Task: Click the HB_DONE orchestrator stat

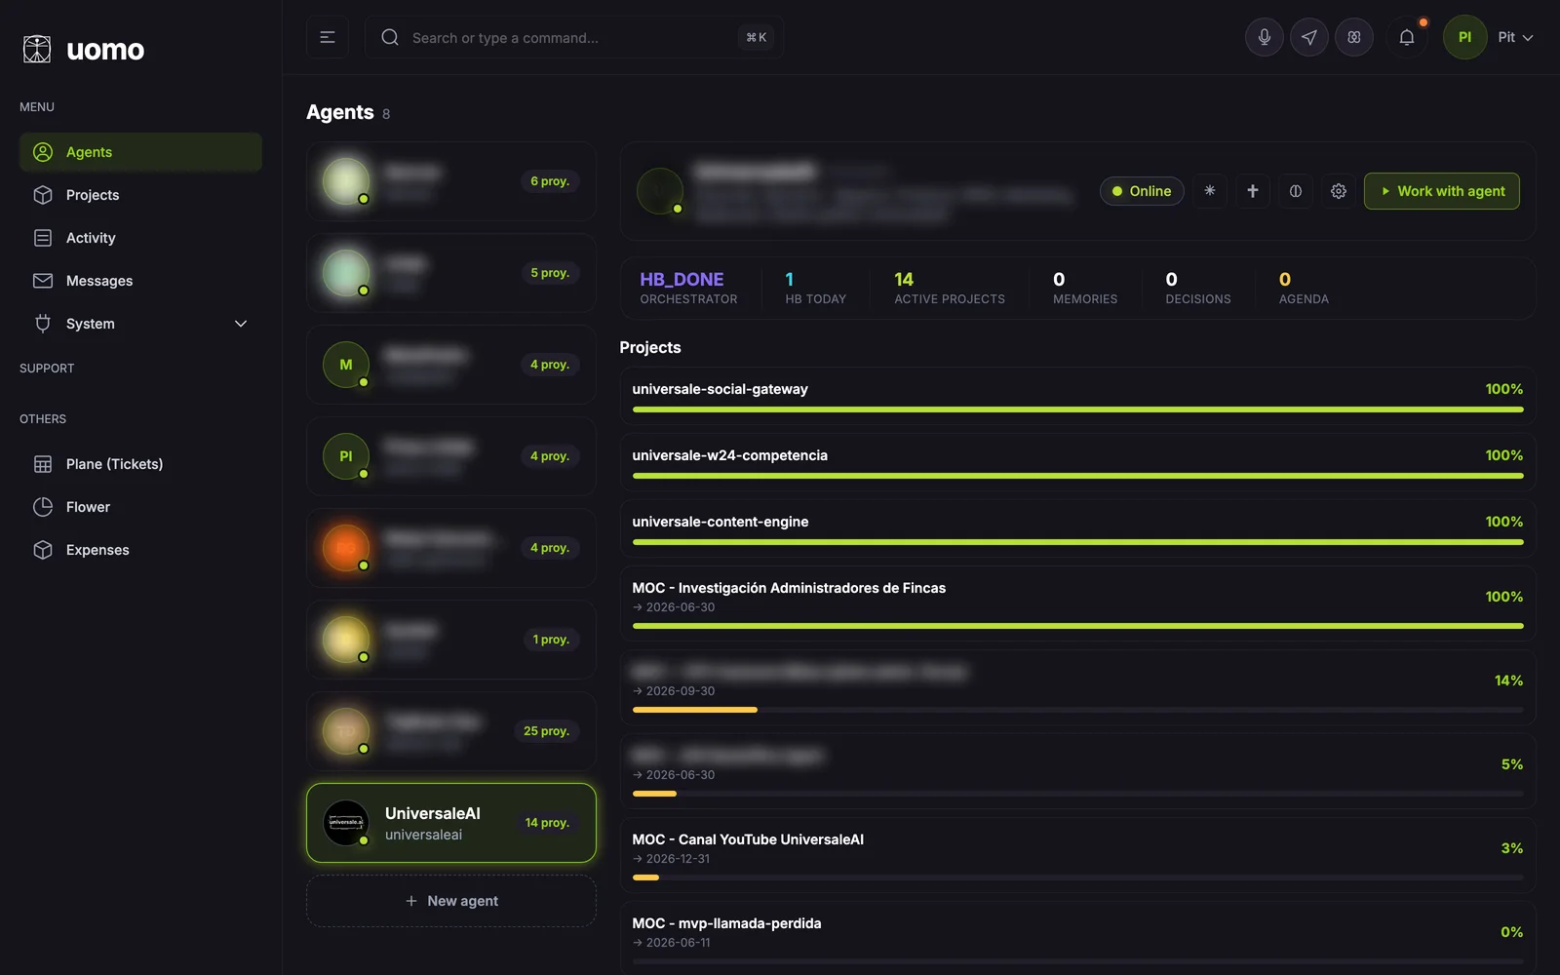Action: coord(688,288)
